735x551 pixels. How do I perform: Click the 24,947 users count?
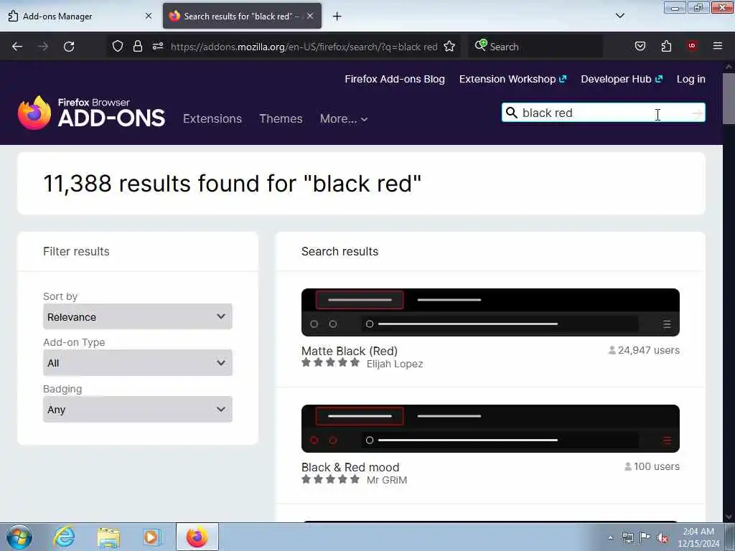[x=644, y=350]
